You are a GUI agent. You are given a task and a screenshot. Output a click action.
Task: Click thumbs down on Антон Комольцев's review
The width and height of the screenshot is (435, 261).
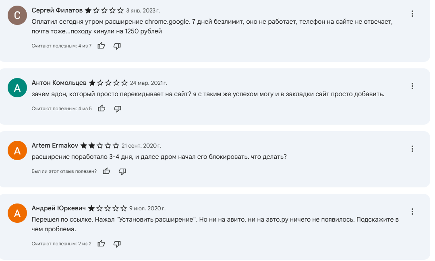tap(118, 109)
